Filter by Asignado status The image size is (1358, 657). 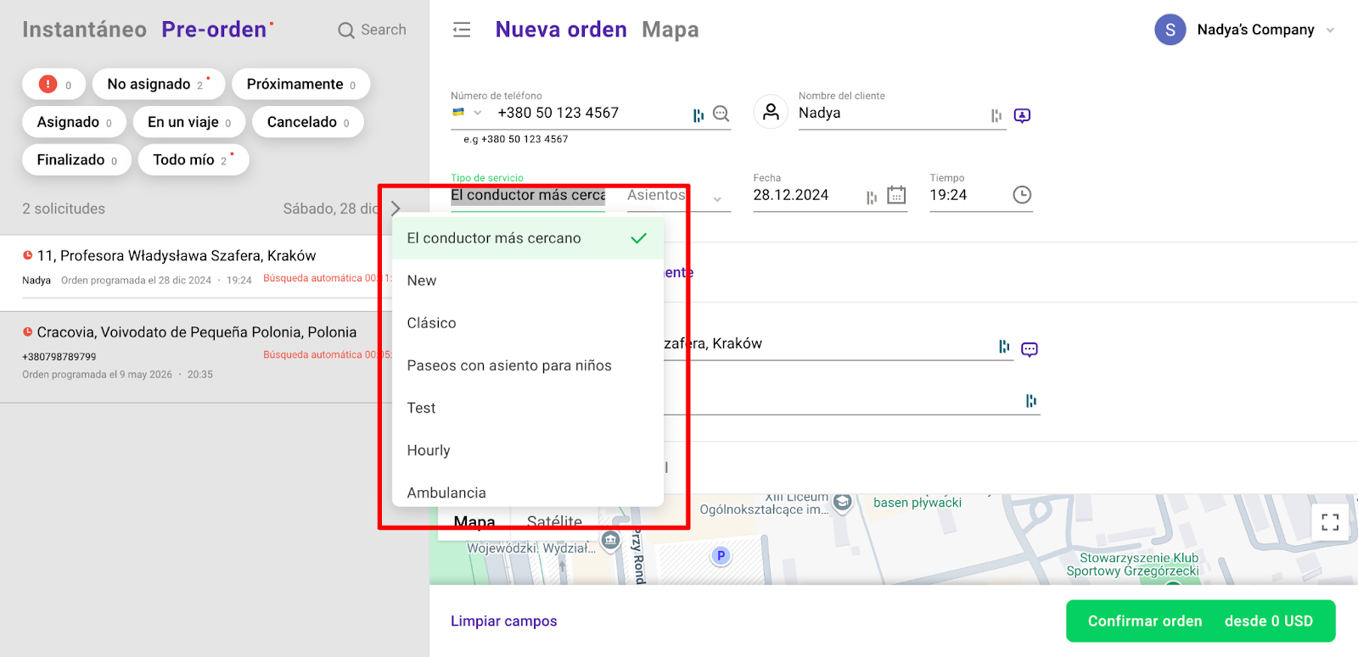click(x=75, y=122)
